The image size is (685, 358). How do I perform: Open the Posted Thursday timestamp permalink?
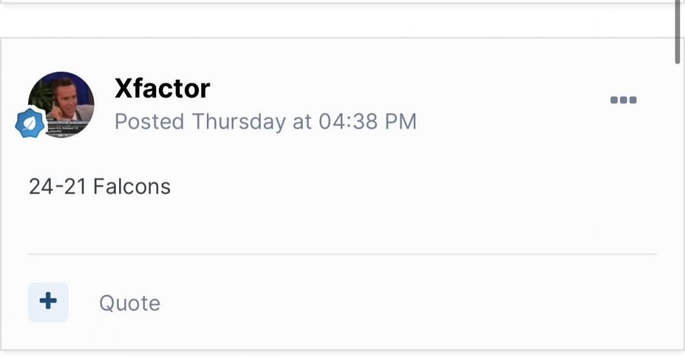coord(265,122)
